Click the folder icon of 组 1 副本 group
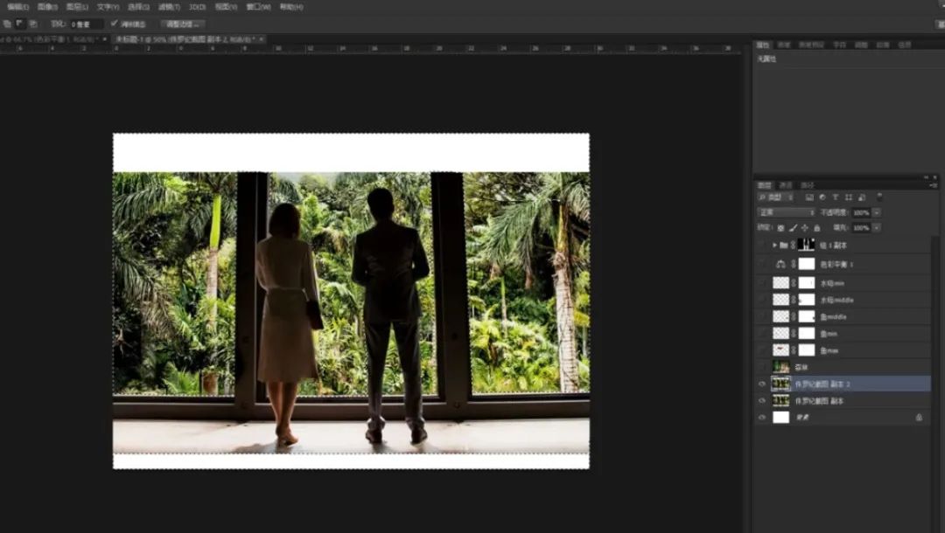This screenshot has height=533, width=945. (x=783, y=246)
